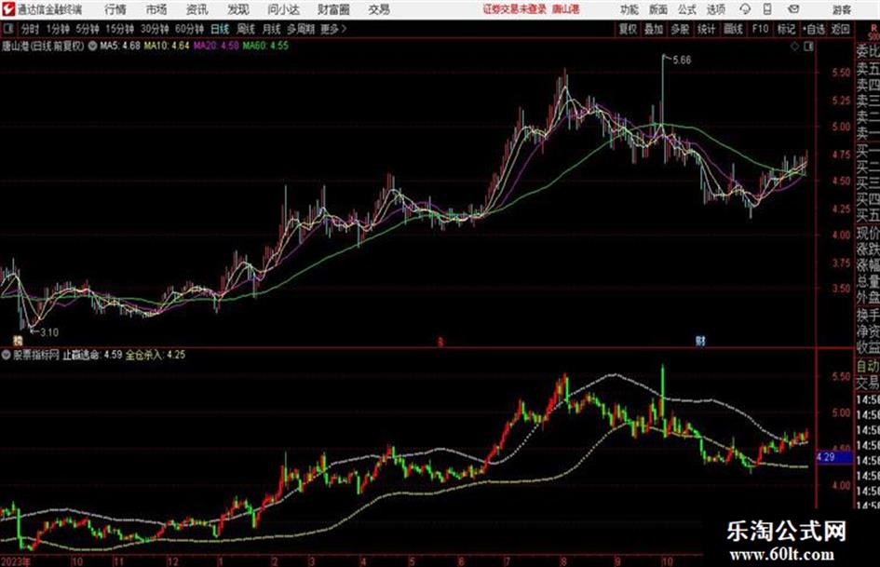
Task: Select the 周线 weekly tab
Action: pyautogui.click(x=246, y=29)
